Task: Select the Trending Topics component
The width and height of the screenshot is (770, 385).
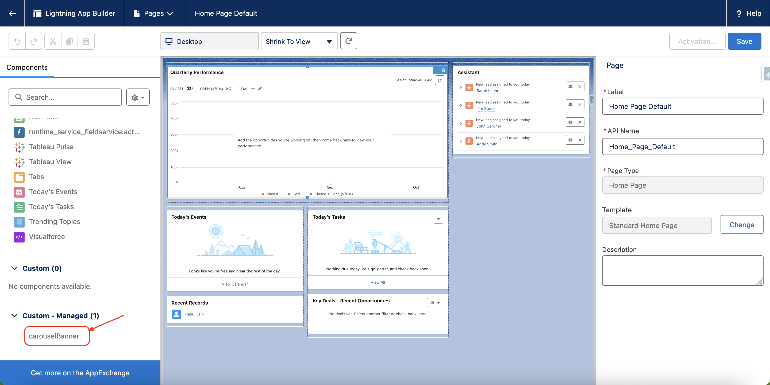Action: 47,221
